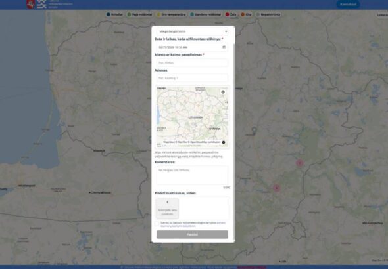Tick the agreement checkbox above Pateikti
Screen dimensions: 388x269
coord(157,224)
